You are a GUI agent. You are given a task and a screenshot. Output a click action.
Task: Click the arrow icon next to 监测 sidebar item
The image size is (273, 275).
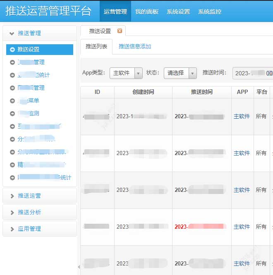tap(12, 113)
